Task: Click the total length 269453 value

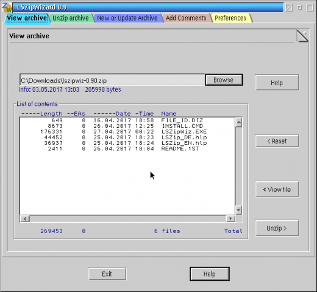Action: (x=51, y=231)
